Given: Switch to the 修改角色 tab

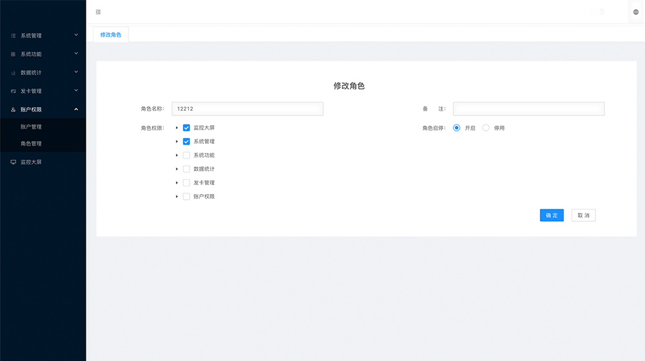Looking at the screenshot, I should coord(111,35).
